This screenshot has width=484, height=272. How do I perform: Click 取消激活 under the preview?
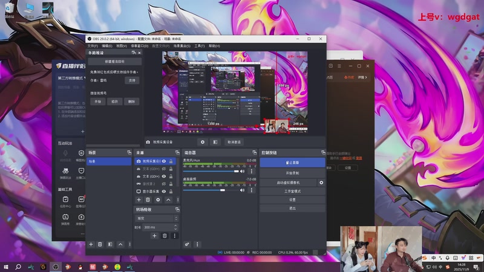coord(234,142)
